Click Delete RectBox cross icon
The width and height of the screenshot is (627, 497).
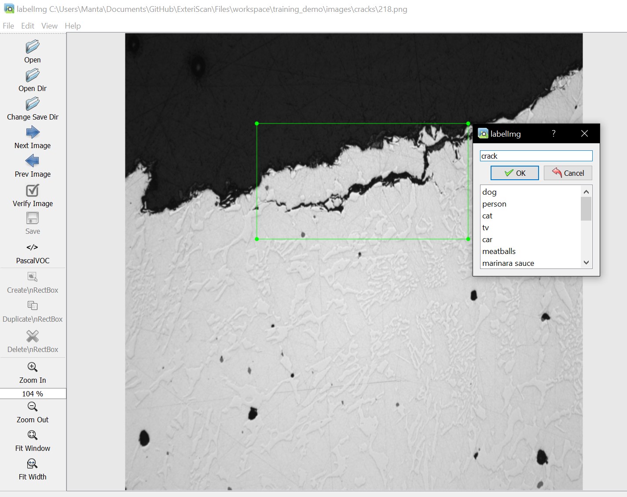pos(33,336)
